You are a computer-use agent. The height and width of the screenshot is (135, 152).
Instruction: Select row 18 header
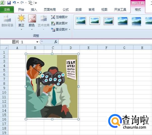(4, 128)
